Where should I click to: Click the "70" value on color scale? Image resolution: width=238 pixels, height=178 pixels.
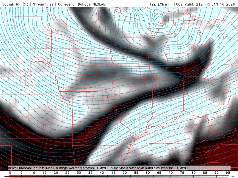(170, 173)
